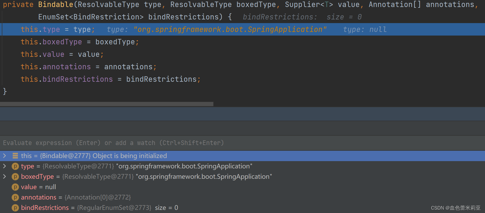Click the Bindable constructor name
The width and height of the screenshot is (485, 213).
coord(56,4)
